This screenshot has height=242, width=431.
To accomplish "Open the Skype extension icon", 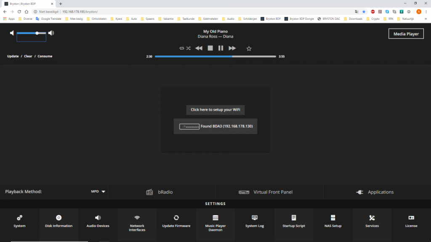I will point(387,12).
